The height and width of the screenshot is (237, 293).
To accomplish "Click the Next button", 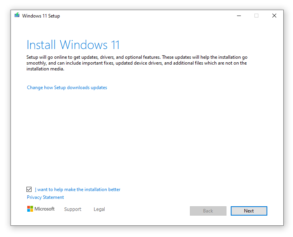I will [x=249, y=211].
